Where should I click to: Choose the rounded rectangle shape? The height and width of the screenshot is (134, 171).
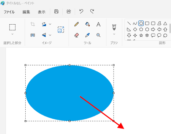point(153,23)
